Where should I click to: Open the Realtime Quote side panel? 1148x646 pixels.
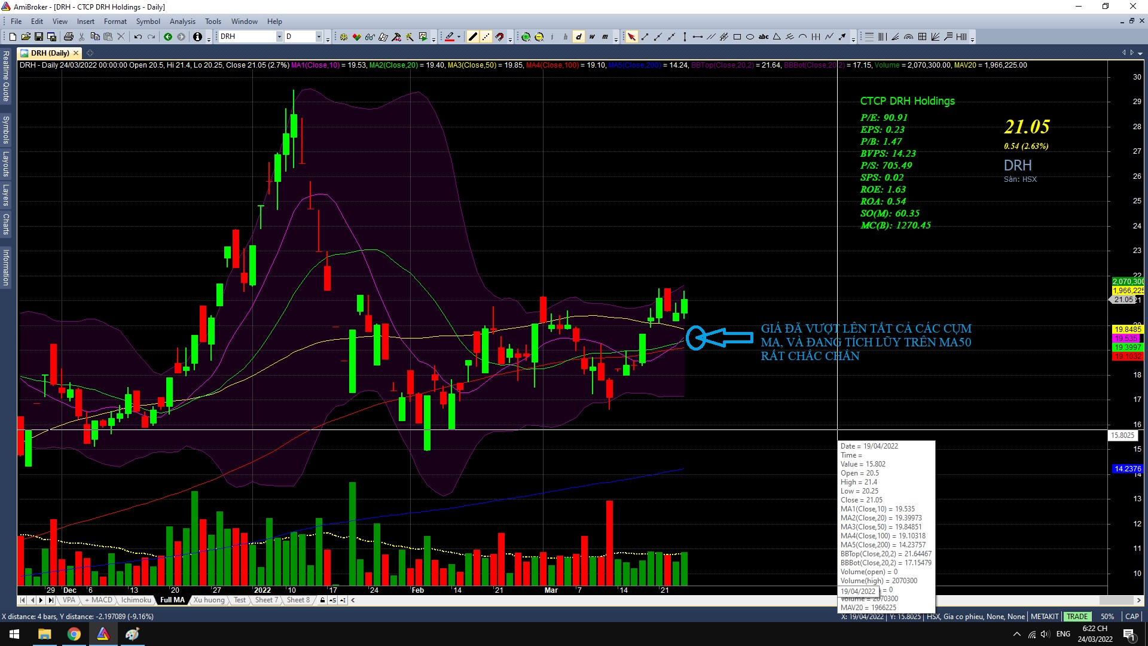6,76
